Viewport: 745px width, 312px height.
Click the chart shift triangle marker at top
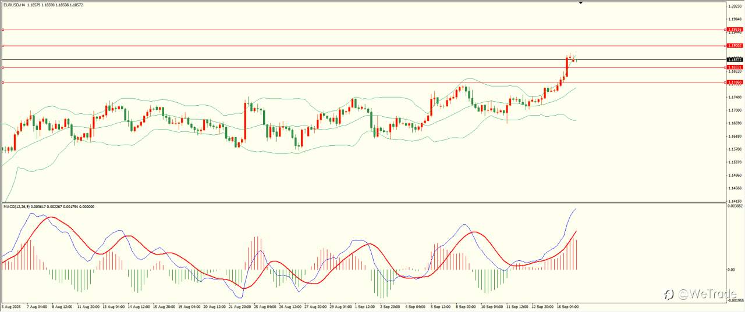click(580, 3)
